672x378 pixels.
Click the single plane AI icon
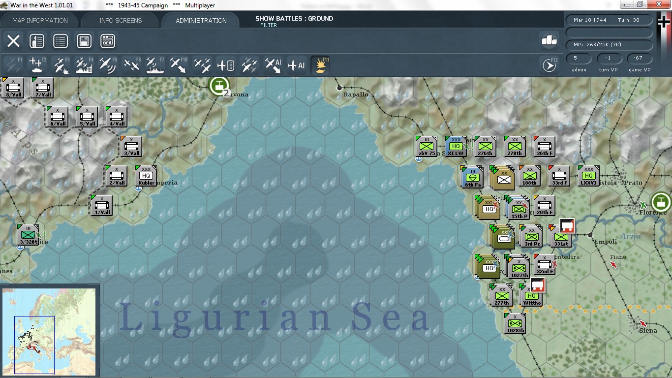point(297,65)
